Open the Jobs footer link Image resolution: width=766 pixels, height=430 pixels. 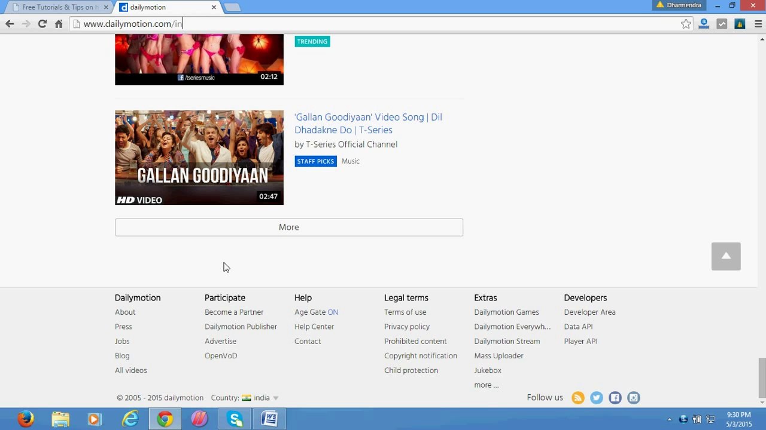(122, 342)
